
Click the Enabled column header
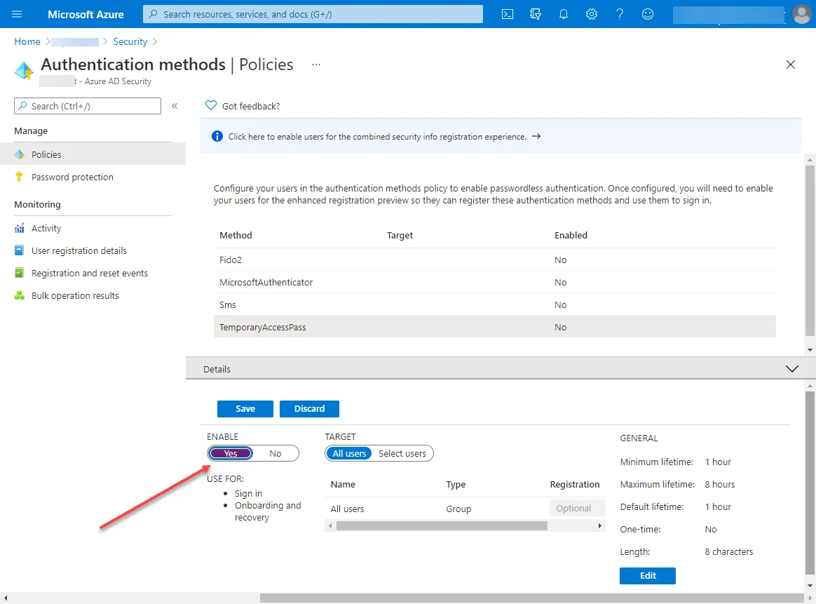pyautogui.click(x=571, y=235)
